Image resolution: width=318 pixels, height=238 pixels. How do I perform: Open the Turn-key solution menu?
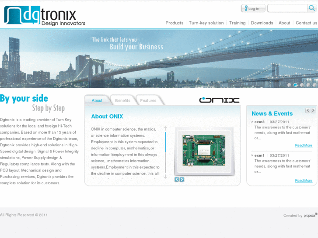pos(206,23)
